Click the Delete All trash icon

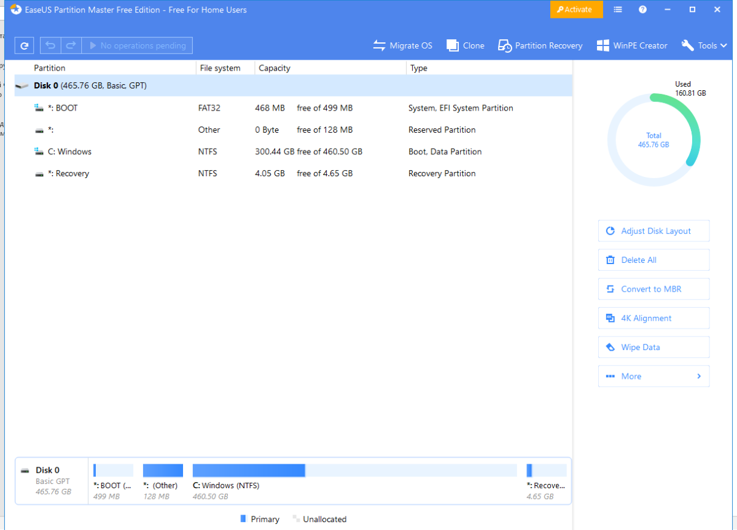[x=610, y=260]
